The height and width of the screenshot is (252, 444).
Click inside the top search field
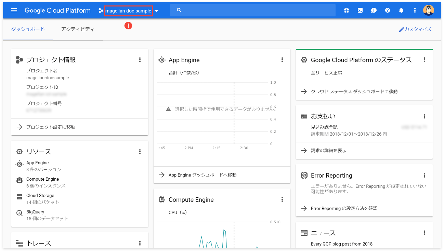click(253, 10)
